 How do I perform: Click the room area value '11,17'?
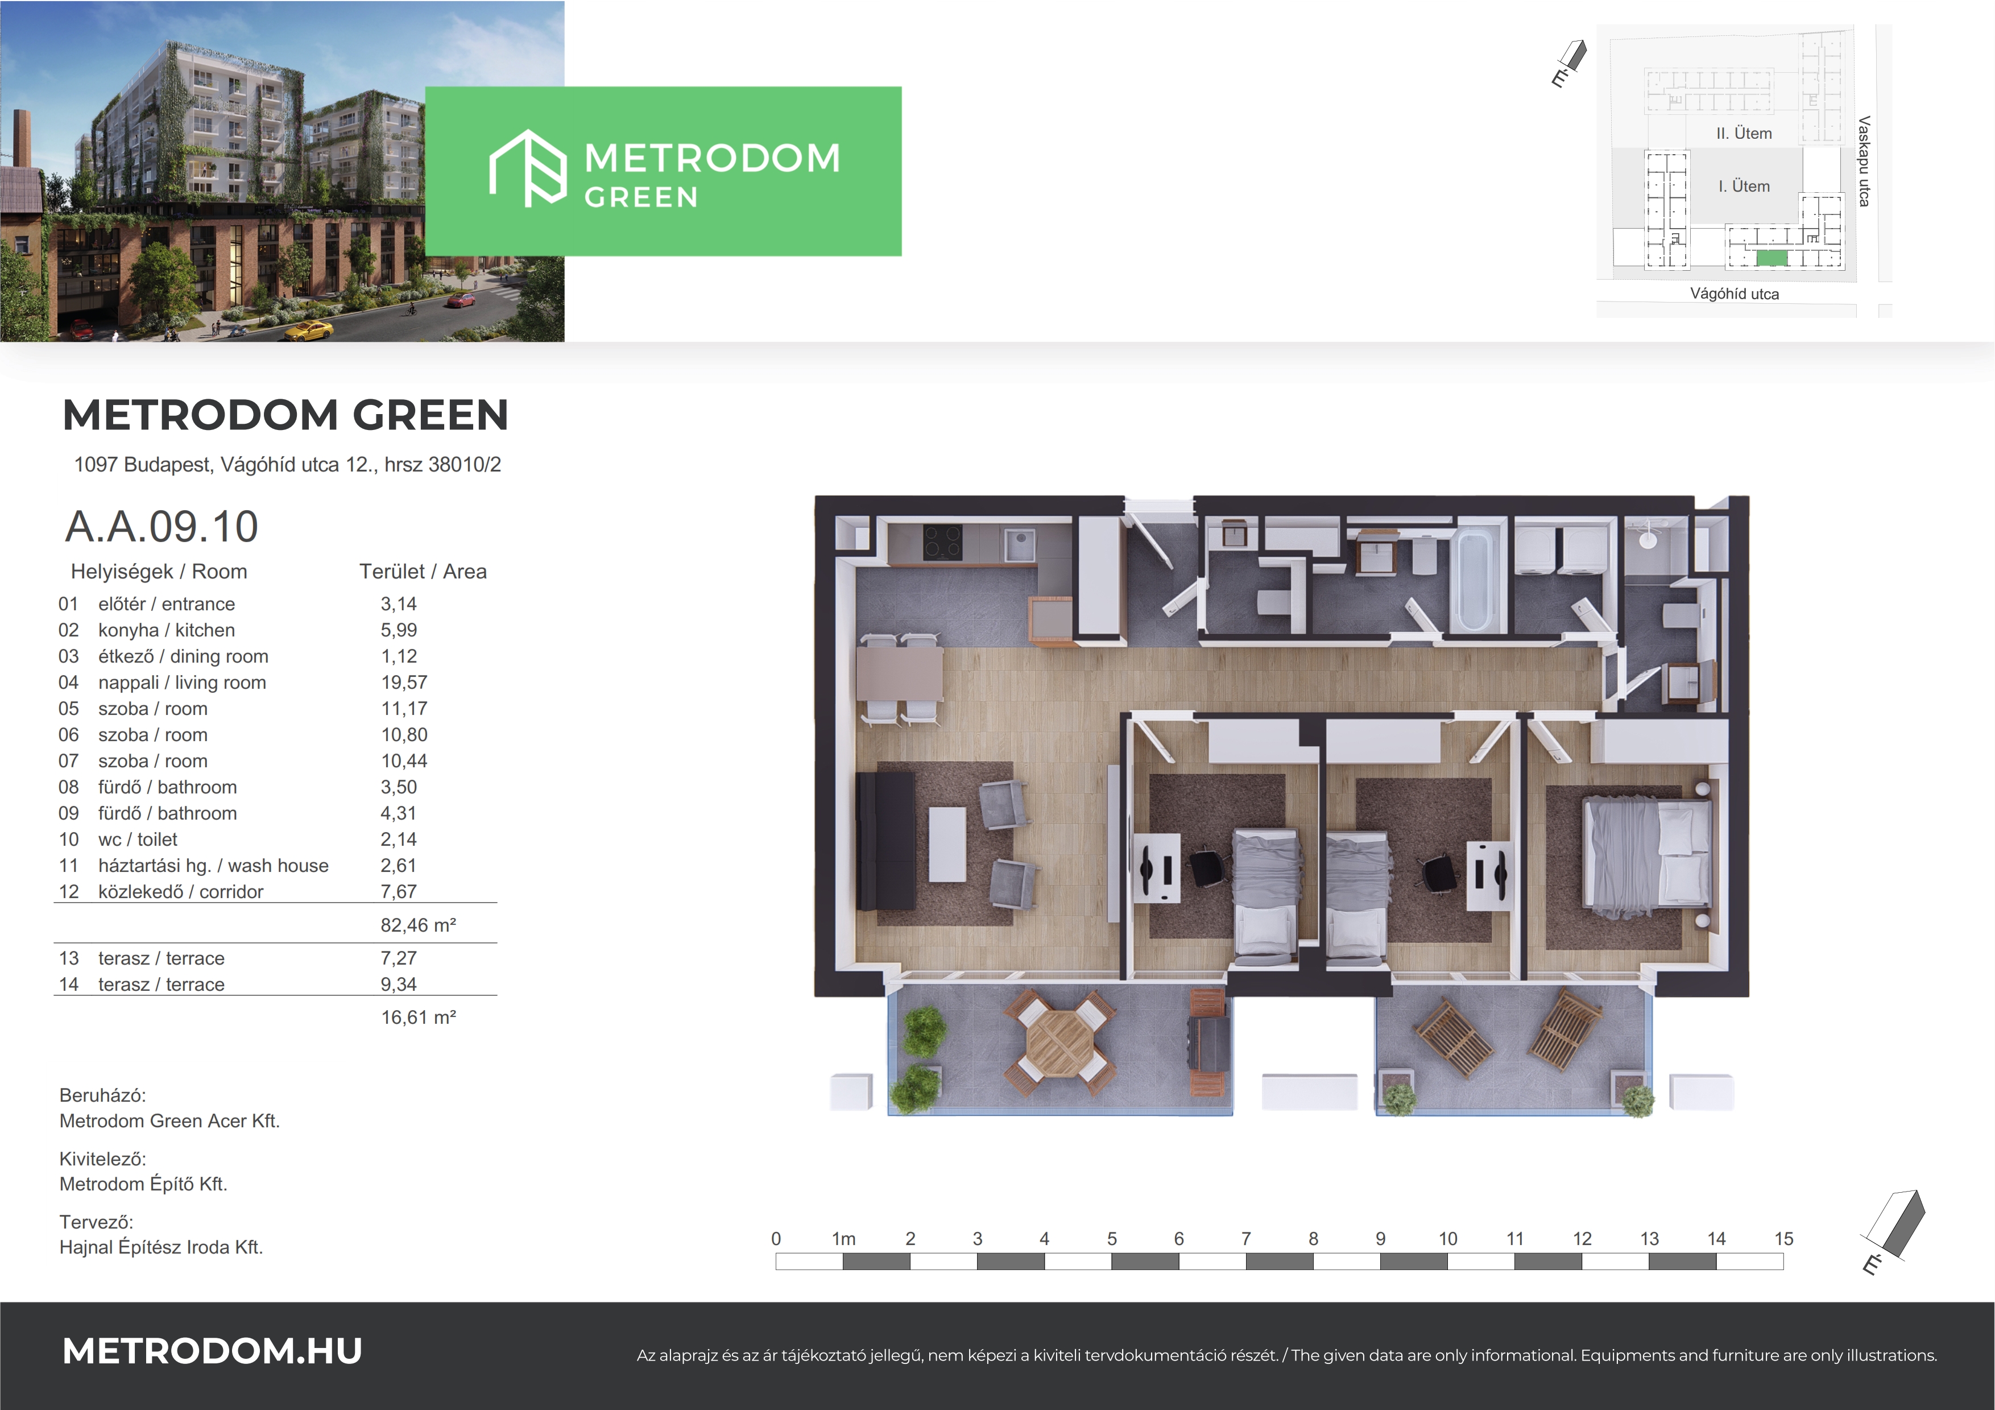[404, 709]
